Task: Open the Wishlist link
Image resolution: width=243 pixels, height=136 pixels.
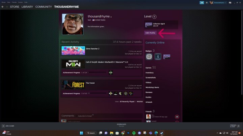Action: point(140,101)
